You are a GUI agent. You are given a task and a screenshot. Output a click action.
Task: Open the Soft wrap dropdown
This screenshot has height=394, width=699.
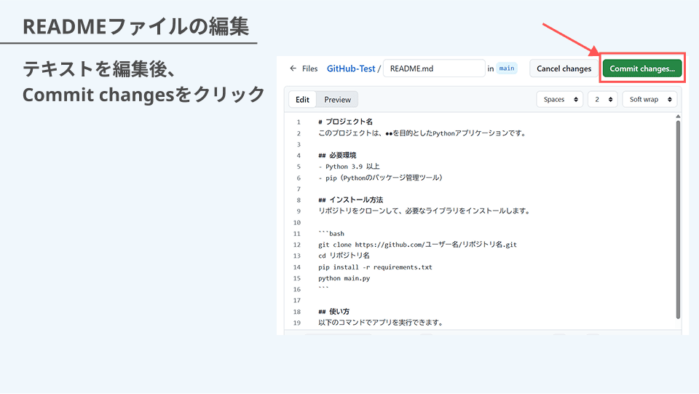click(x=649, y=99)
